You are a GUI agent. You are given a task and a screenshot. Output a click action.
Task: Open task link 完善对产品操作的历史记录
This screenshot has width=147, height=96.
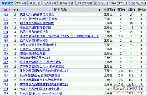(37, 15)
